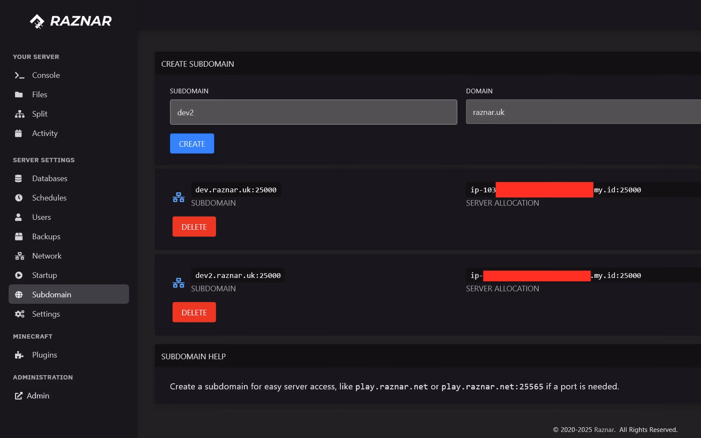Open the Network settings page
Viewport: 701px width, 438px height.
pyautogui.click(x=69, y=256)
